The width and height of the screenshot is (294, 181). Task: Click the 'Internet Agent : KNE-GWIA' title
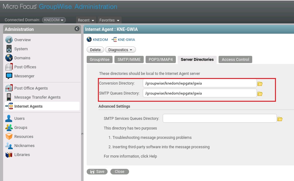pyautogui.click(x=111, y=29)
